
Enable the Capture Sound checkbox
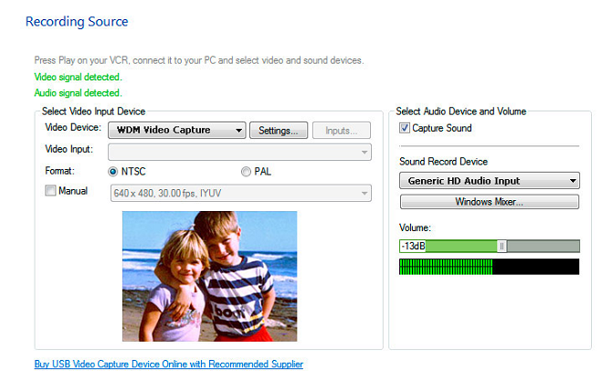tap(405, 129)
